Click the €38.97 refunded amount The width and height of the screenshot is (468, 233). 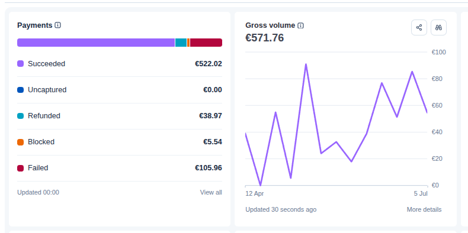pos(210,115)
